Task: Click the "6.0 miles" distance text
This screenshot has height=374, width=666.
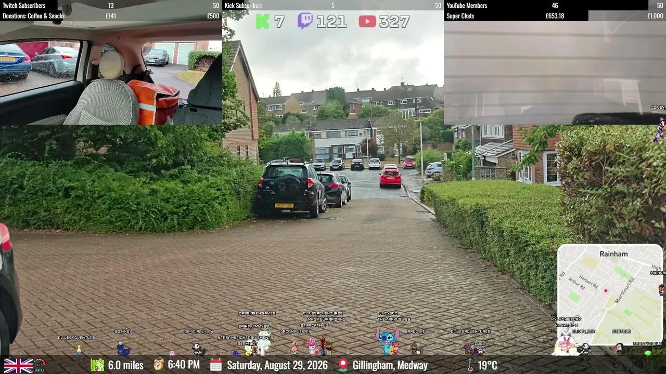Action: coord(125,365)
